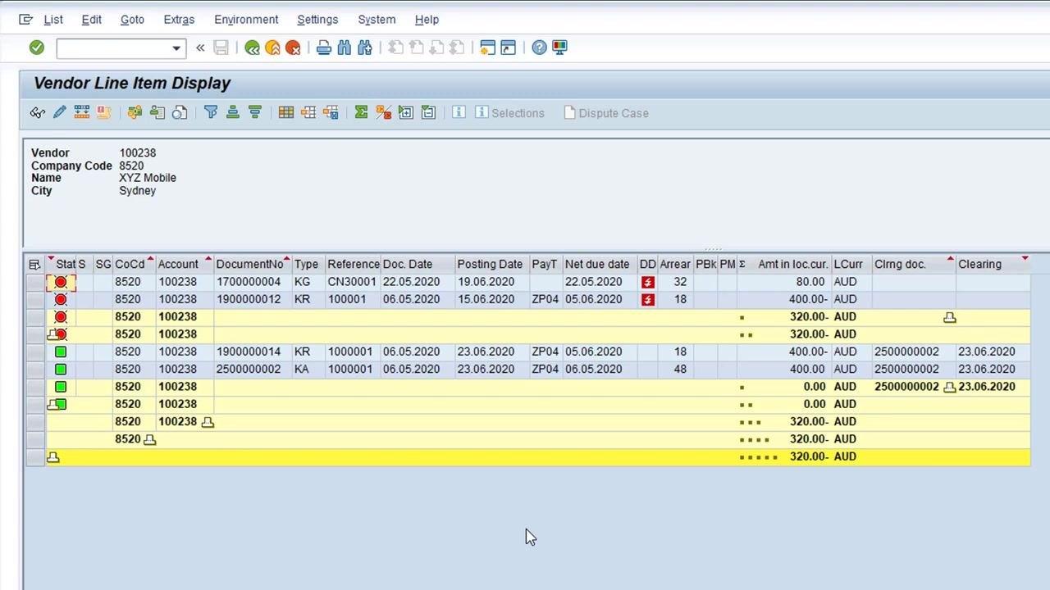Click the Sort Ascending icon
The height and width of the screenshot is (590, 1050).
click(x=233, y=113)
